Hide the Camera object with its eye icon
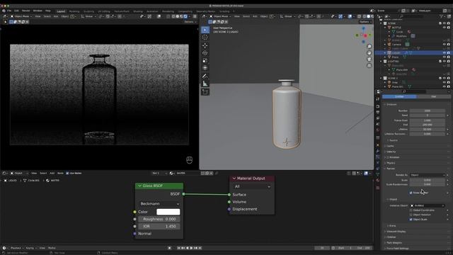The height and width of the screenshot is (255, 453). coord(445,45)
